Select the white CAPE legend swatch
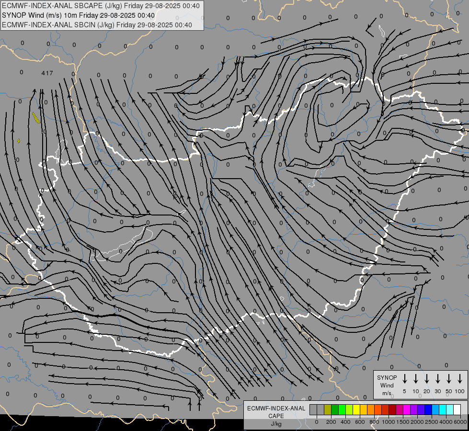Image resolution: width=469 pixels, height=431 pixels. click(457, 409)
